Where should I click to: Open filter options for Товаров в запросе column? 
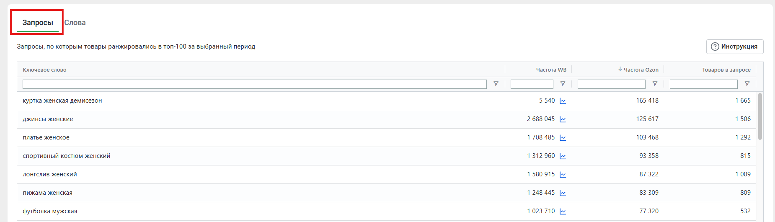coord(747,84)
